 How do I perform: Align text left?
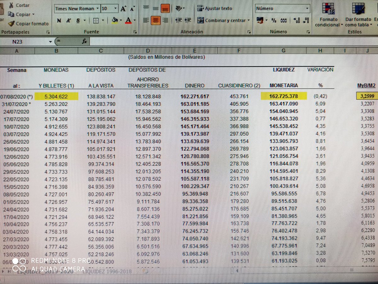[x=146, y=20]
